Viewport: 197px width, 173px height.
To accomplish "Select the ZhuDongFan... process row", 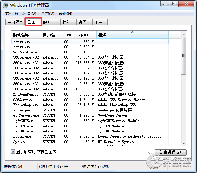I will [90, 94].
